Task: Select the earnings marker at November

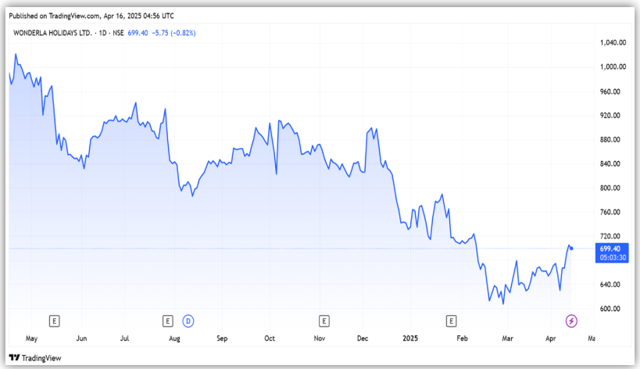Action: (x=324, y=321)
